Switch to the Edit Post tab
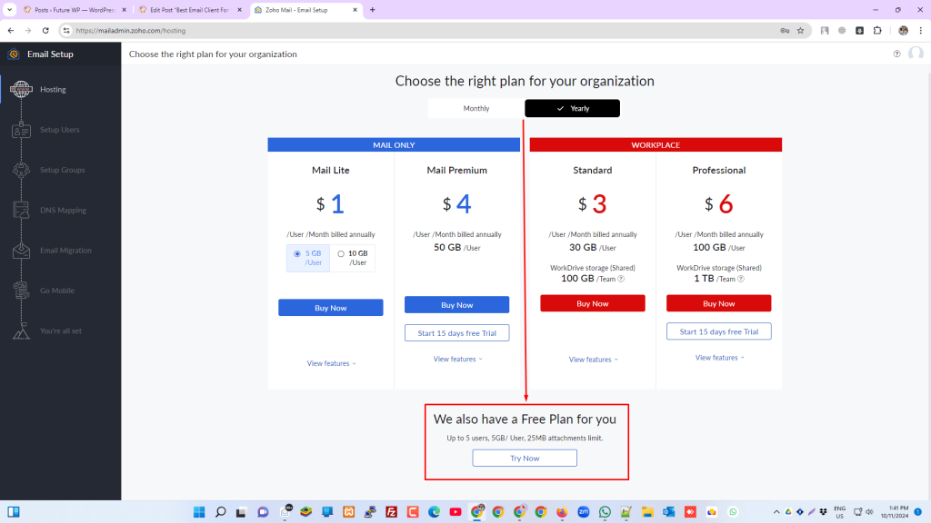Image resolution: width=931 pixels, height=523 pixels. (190, 10)
